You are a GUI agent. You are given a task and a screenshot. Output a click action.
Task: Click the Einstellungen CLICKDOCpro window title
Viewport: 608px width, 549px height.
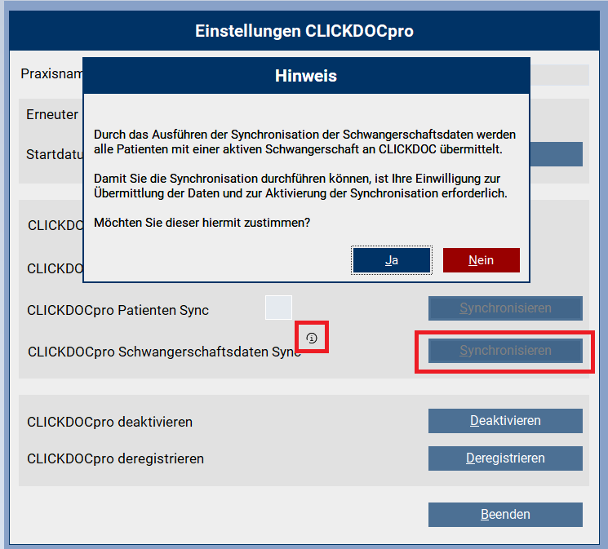(x=304, y=32)
